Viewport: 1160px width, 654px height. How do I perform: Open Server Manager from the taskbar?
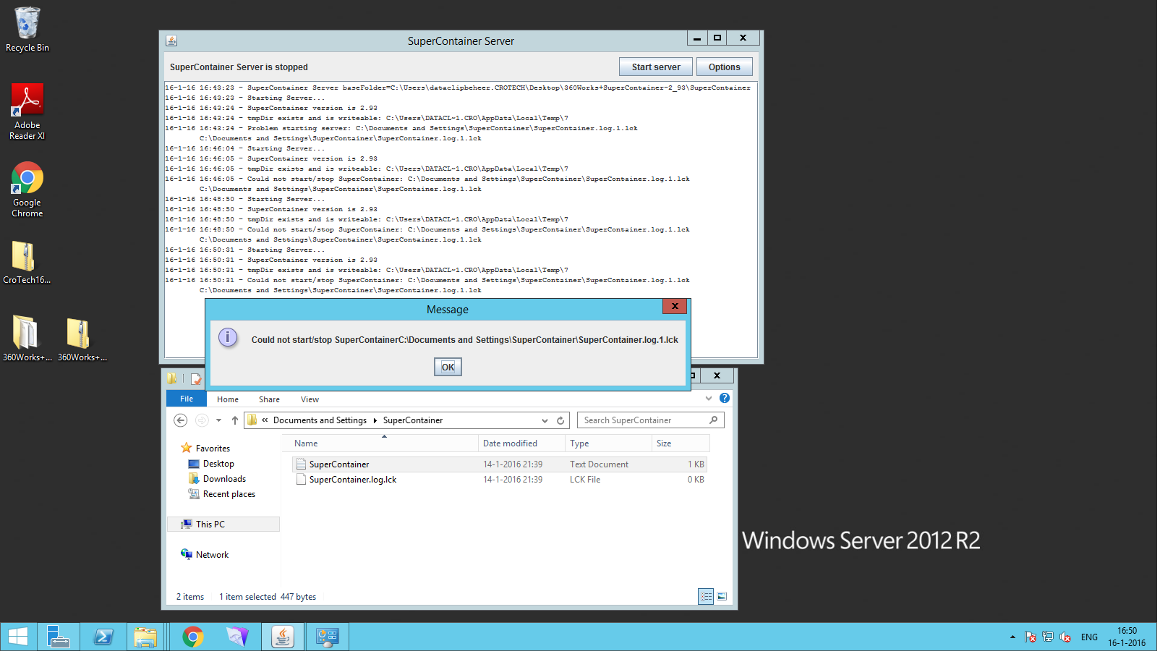(x=59, y=638)
